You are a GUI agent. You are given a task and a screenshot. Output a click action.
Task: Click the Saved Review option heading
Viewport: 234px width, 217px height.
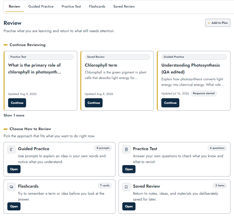click(146, 186)
